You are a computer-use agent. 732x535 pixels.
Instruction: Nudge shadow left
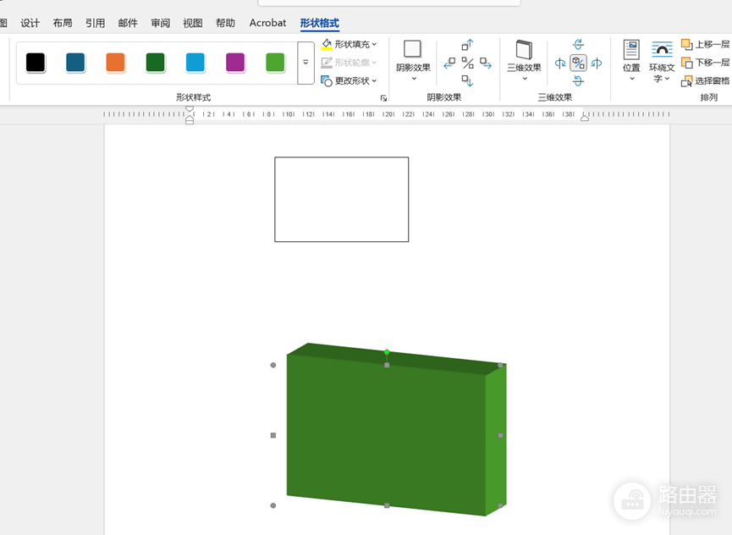tap(449, 63)
